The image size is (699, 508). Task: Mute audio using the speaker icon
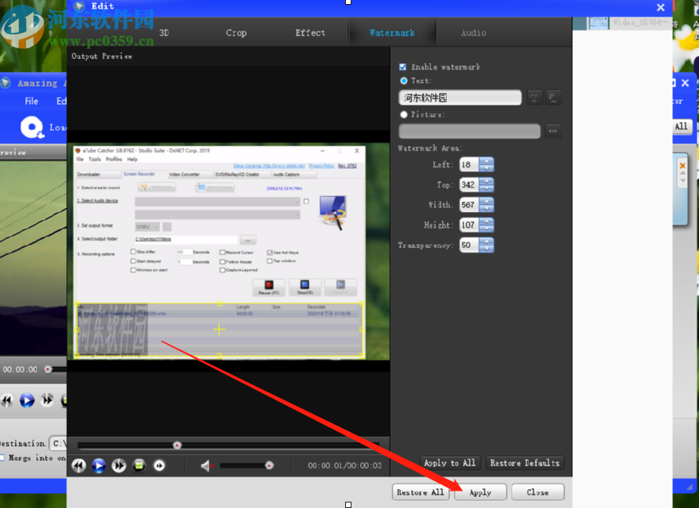coord(206,465)
